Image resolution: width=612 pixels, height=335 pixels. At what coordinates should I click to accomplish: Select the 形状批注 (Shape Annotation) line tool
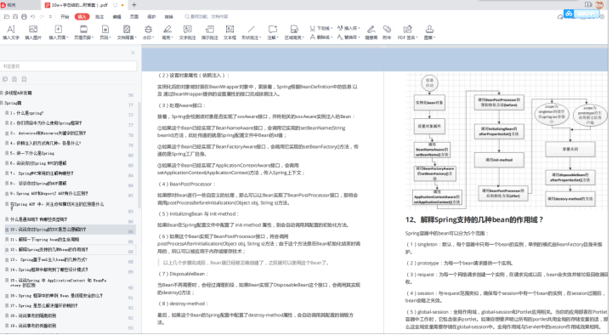click(x=251, y=32)
